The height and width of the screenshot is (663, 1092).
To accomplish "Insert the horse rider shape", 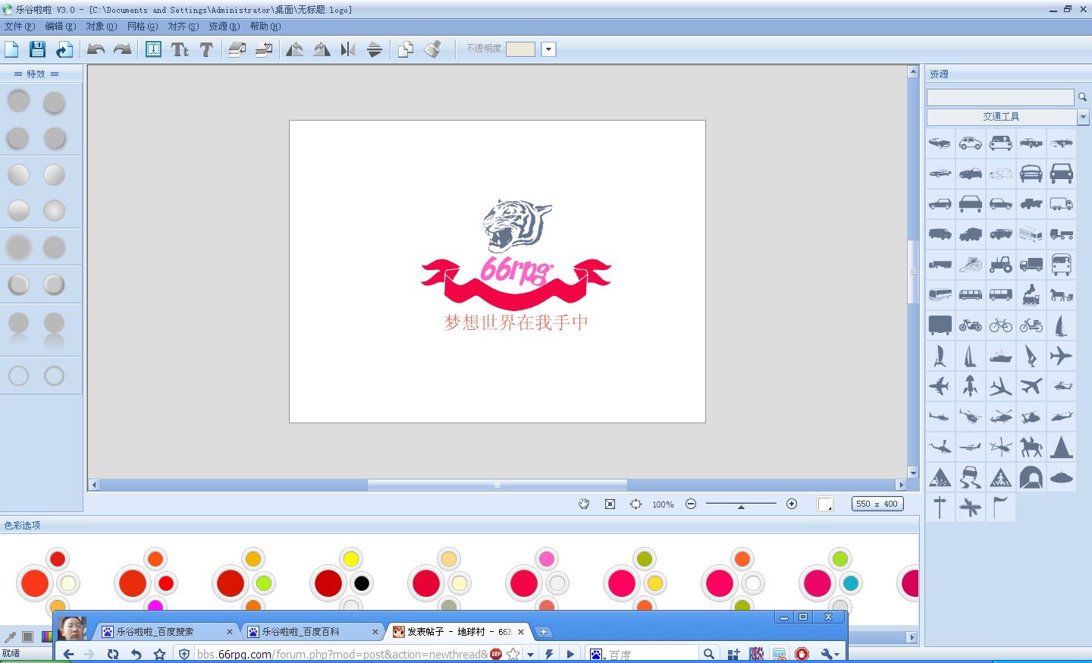I will tap(1031, 446).
